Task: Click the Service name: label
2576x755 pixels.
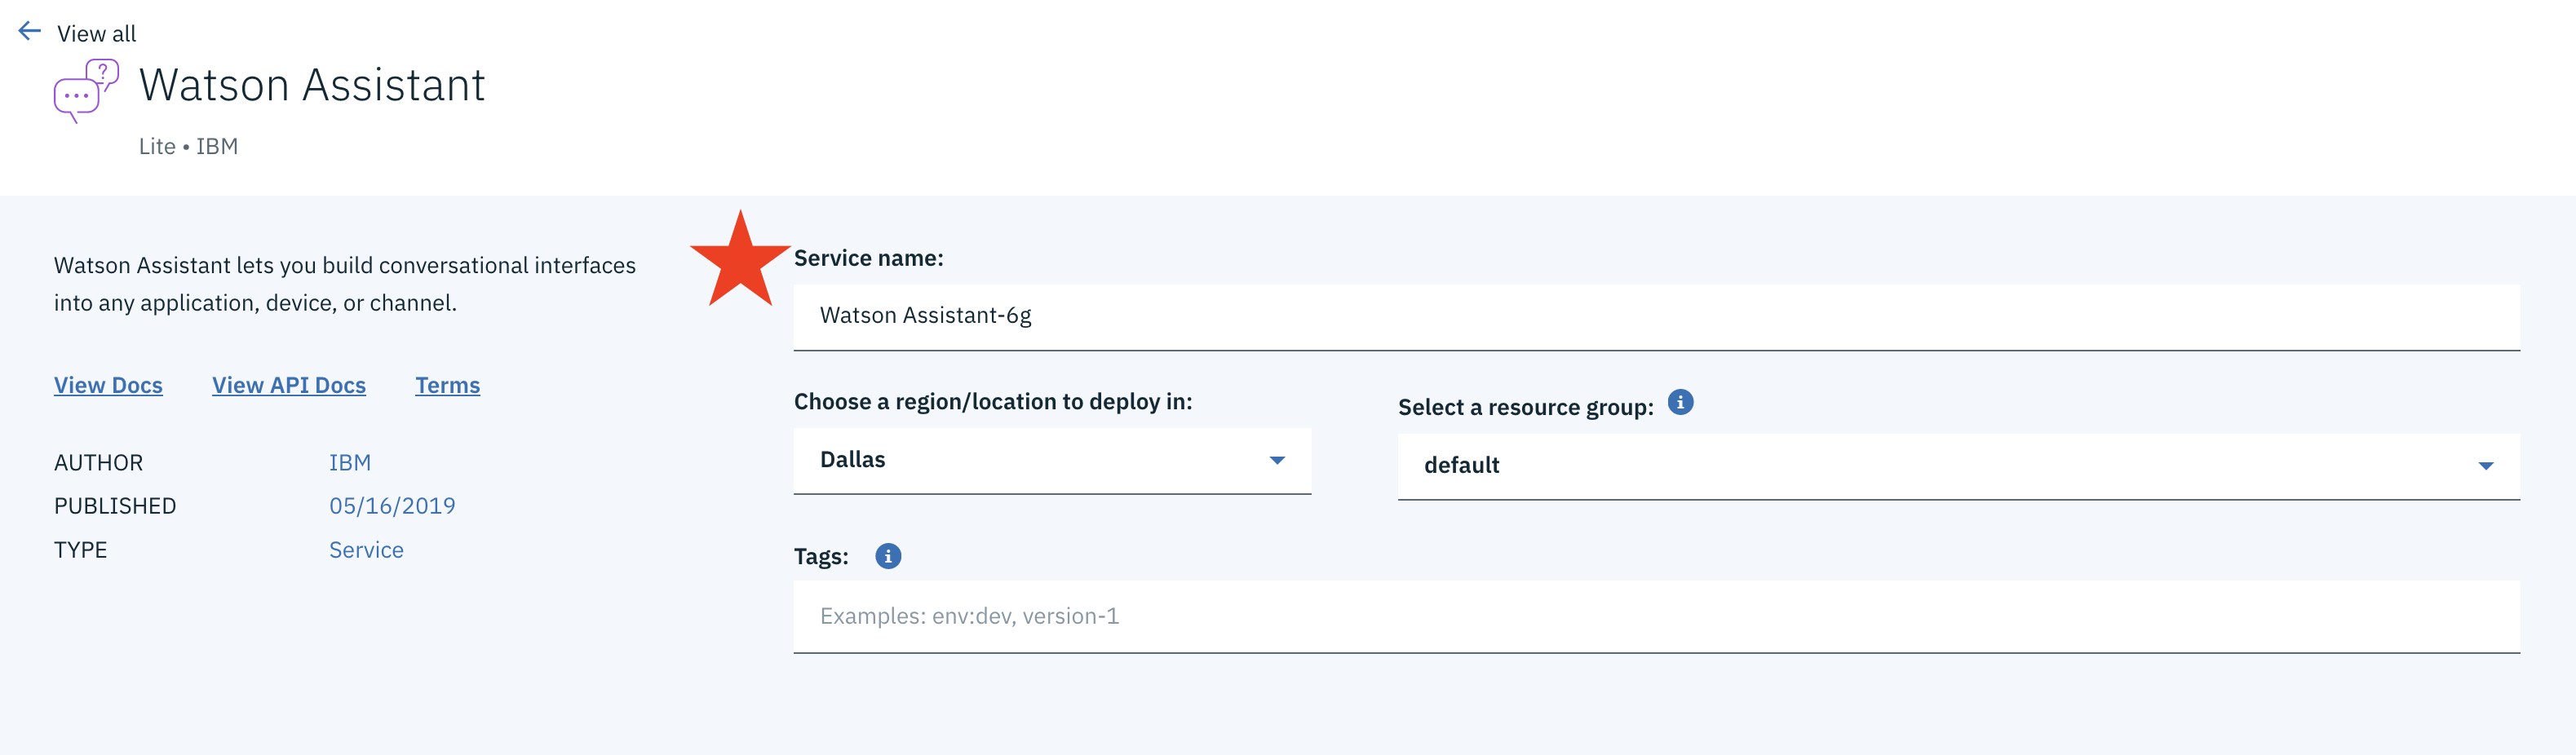Action: 868,258
